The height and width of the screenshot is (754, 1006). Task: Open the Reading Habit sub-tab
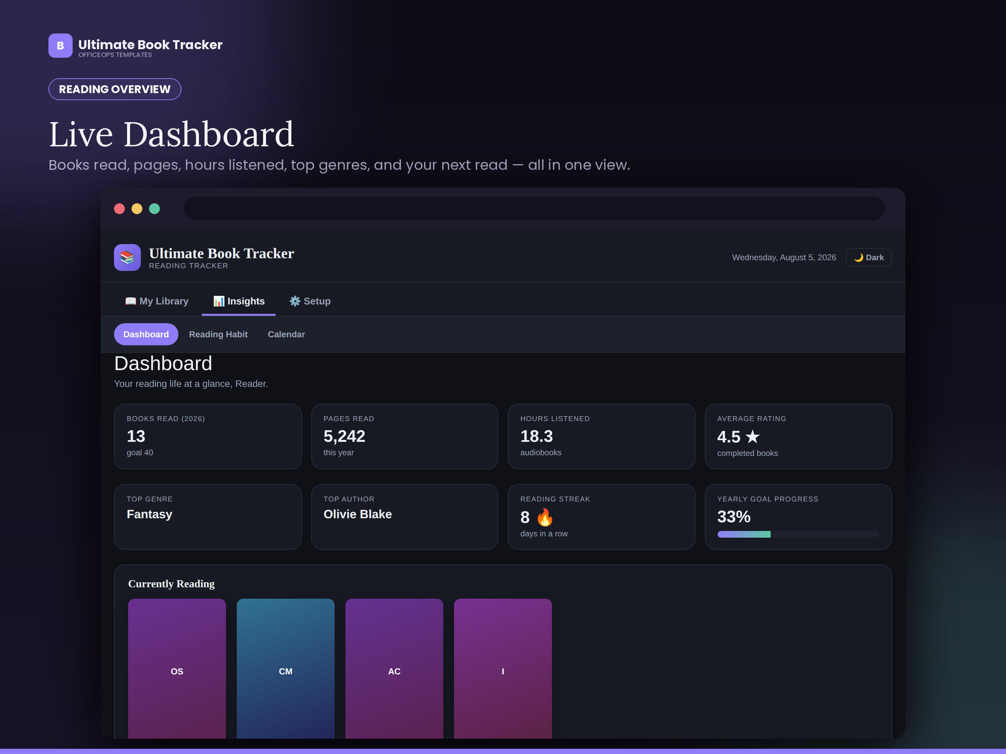[218, 334]
